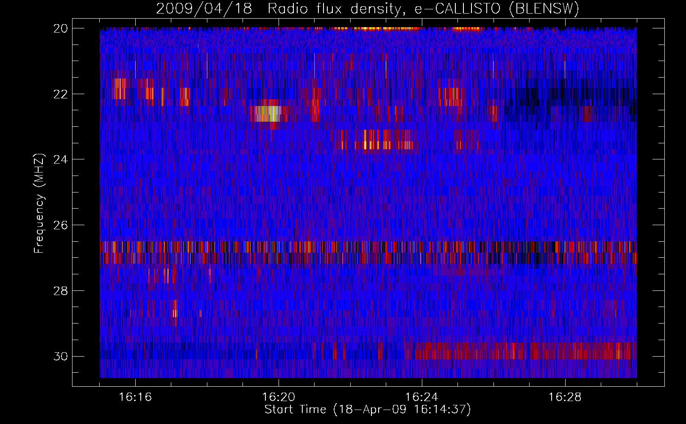686x424 pixels.
Task: Click the "16:24" time tick label
Action: click(x=422, y=397)
